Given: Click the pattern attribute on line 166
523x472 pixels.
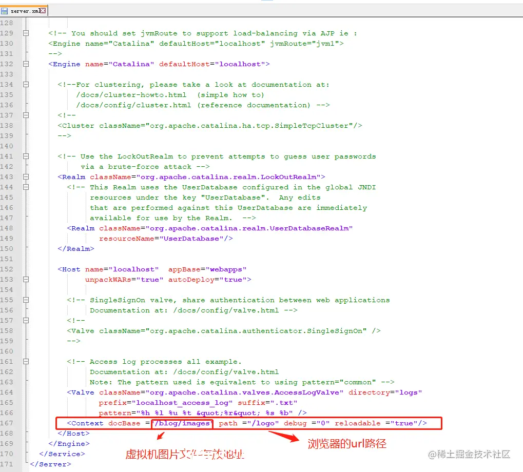Looking at the screenshot, I should pos(196,413).
